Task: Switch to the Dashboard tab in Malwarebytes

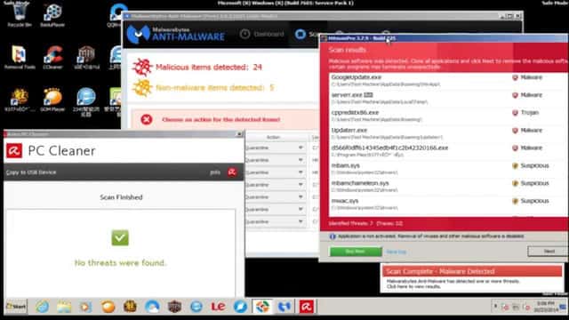Action: [262, 34]
